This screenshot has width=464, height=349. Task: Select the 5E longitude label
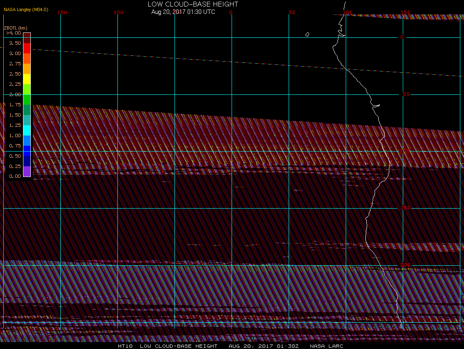coord(292,12)
